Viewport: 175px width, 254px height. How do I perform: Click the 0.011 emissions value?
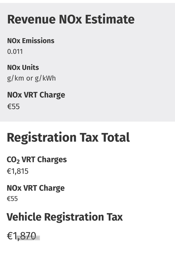(x=15, y=51)
